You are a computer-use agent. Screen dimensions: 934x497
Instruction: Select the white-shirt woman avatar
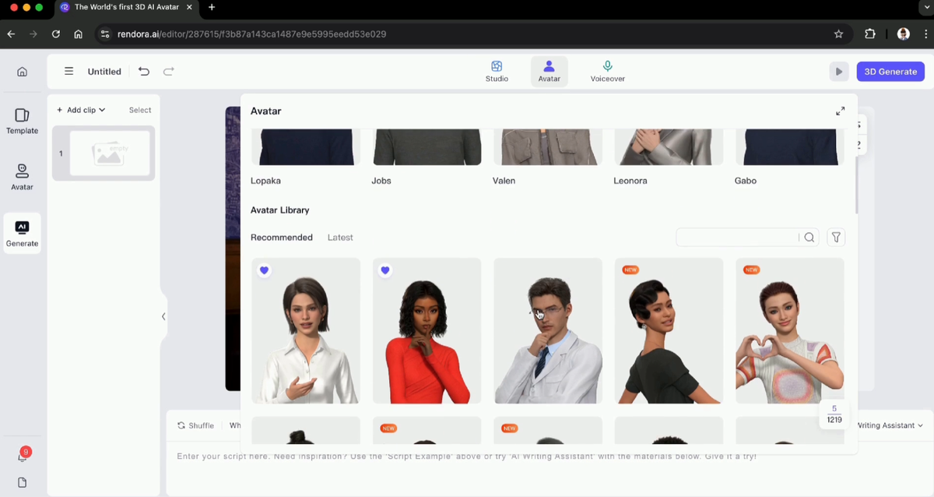pyautogui.click(x=305, y=331)
